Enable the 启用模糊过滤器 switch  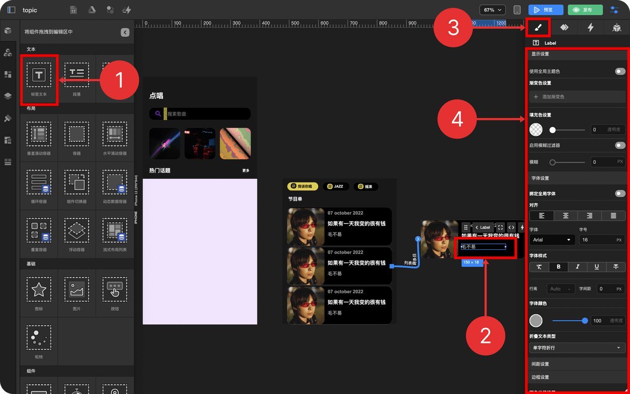click(x=620, y=145)
